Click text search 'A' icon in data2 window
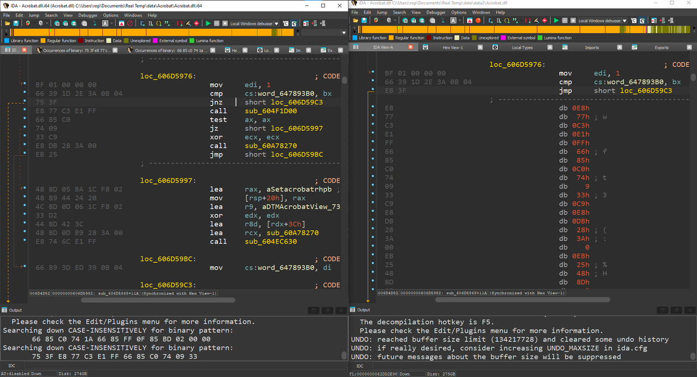Image resolution: width=697 pixels, height=377 pixels. tap(453, 21)
